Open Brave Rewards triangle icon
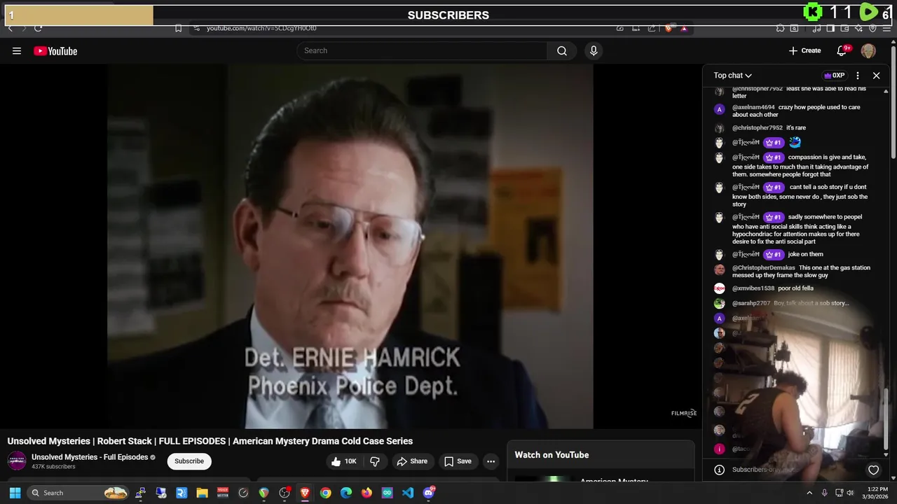Screen dimensions: 897x504 coord(684,28)
